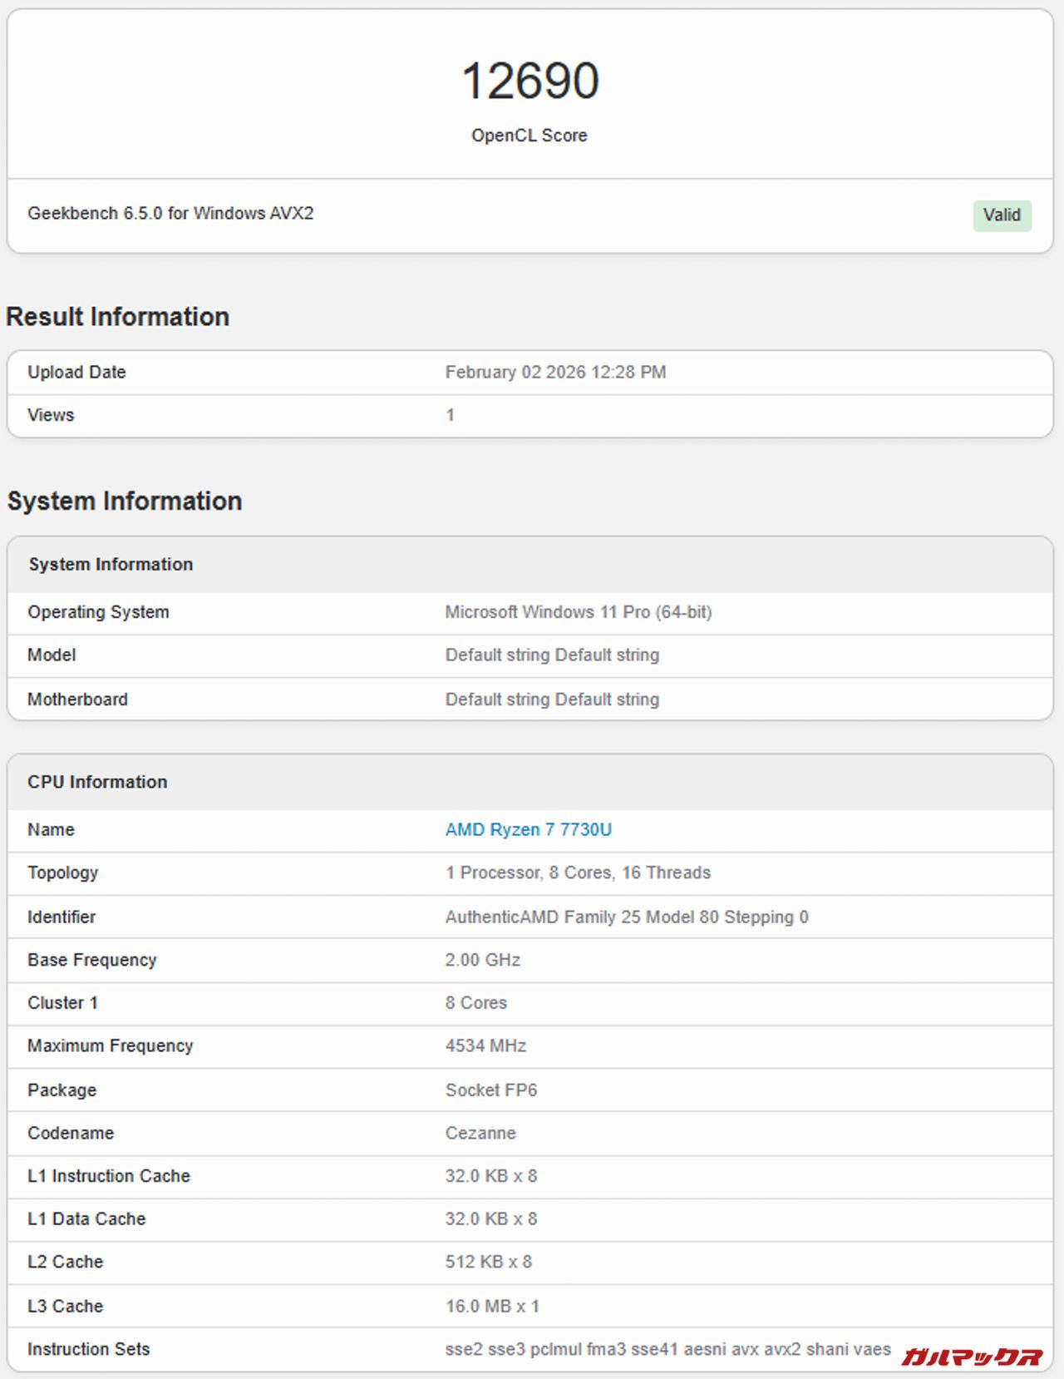Screen dimensions: 1064x1379
Task: Select the Socket FP6 package value
Action: coord(490,1090)
